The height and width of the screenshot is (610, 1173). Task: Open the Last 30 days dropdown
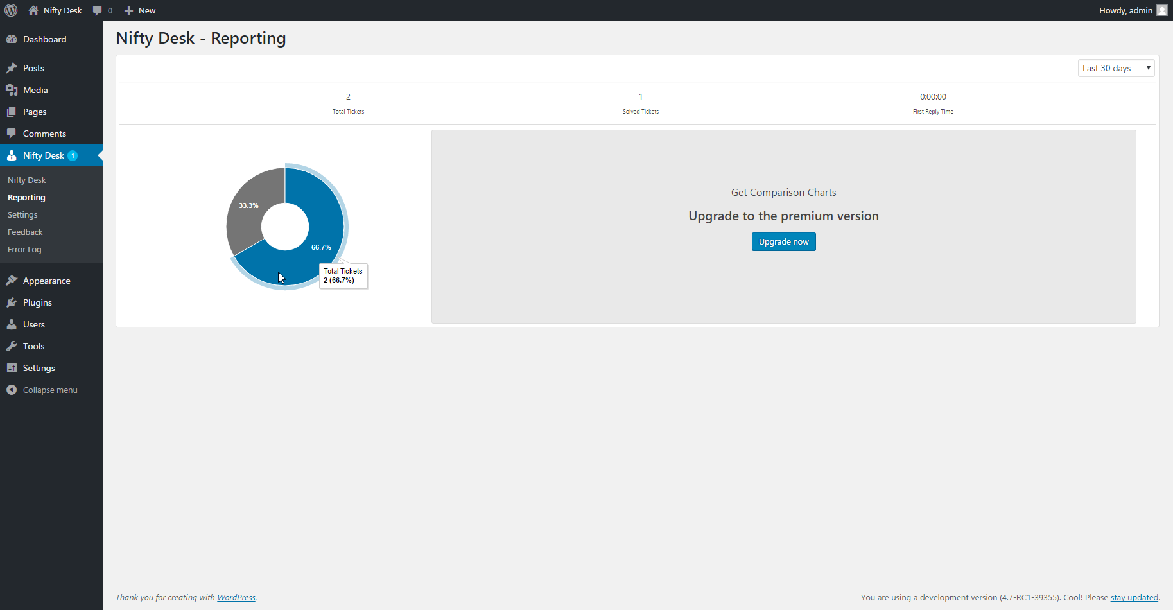[x=1116, y=68]
